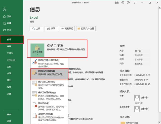
Task: Click the open folder icon beside 打开
Action: [5, 30]
